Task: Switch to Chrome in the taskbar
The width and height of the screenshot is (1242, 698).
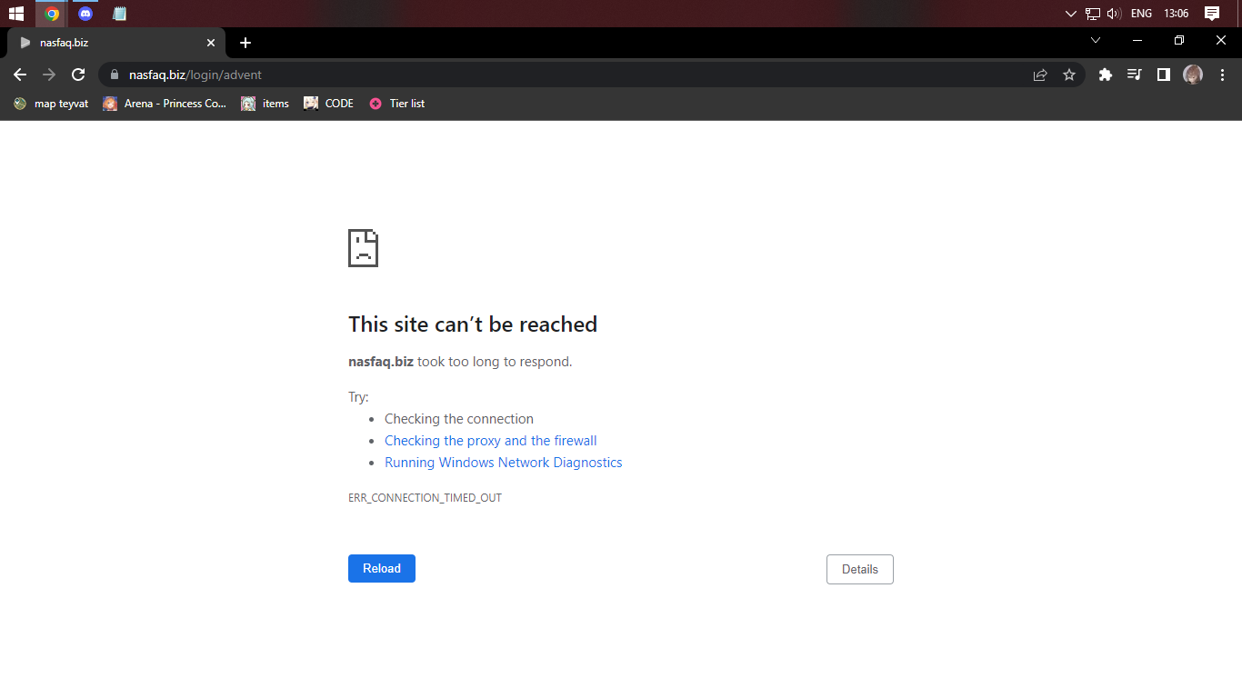Action: [x=52, y=14]
